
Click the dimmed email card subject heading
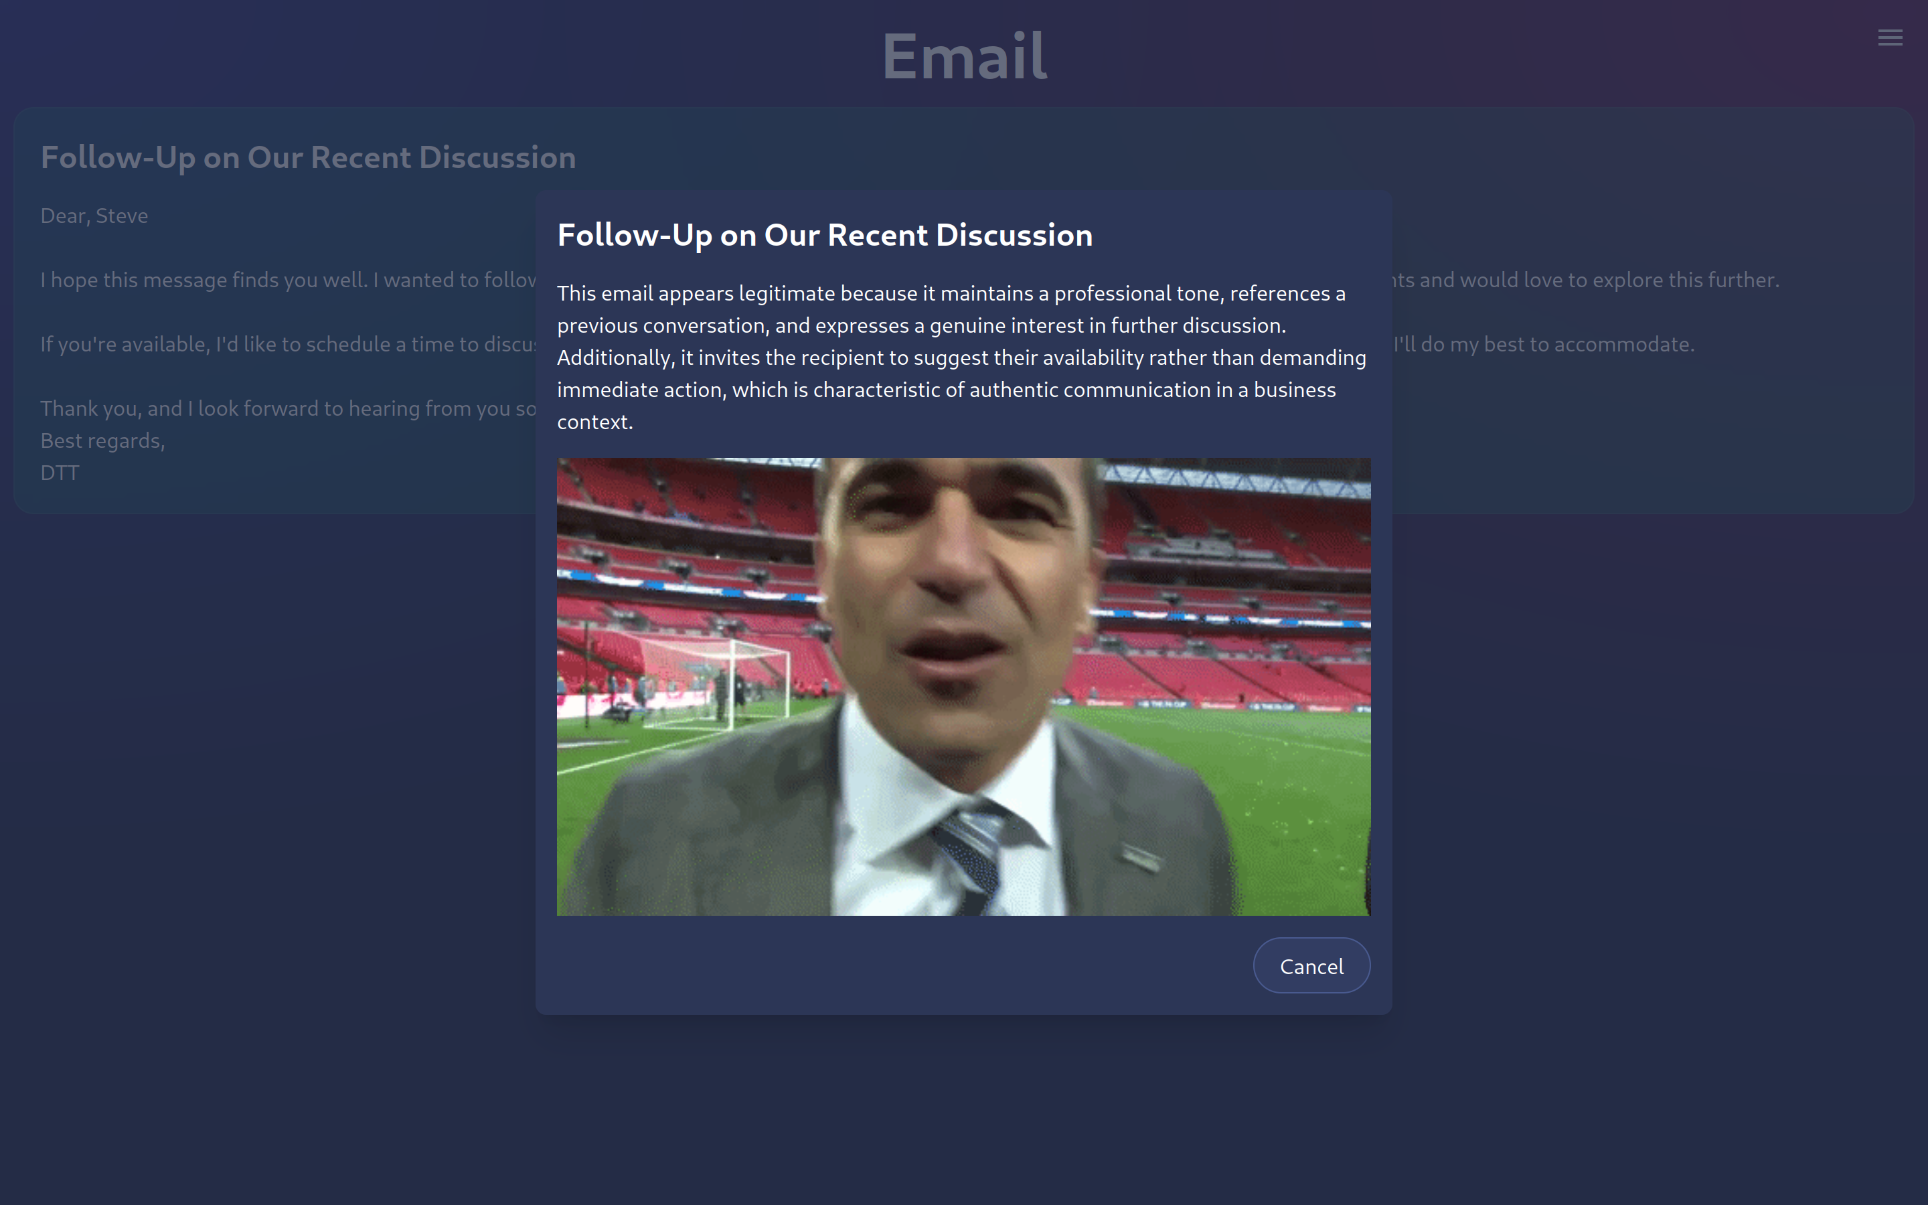307,158
